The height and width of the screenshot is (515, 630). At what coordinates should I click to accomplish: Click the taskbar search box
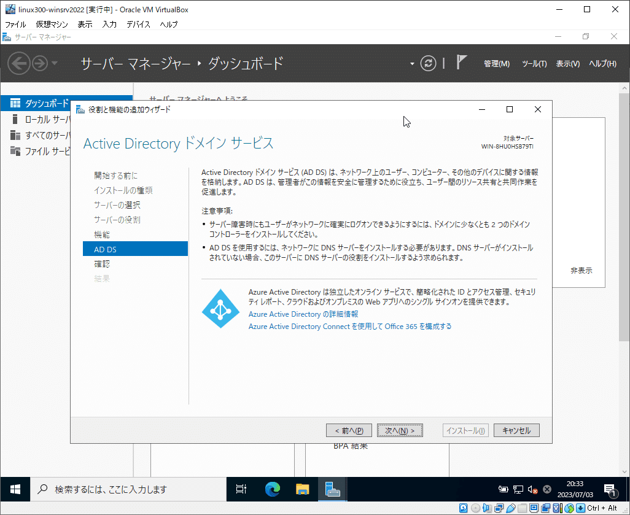pos(128,489)
